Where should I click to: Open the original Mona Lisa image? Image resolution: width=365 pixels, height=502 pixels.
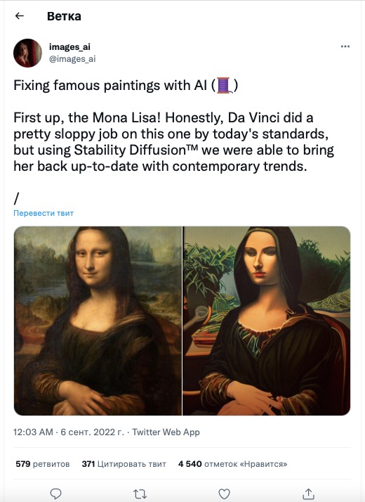pyautogui.click(x=98, y=321)
